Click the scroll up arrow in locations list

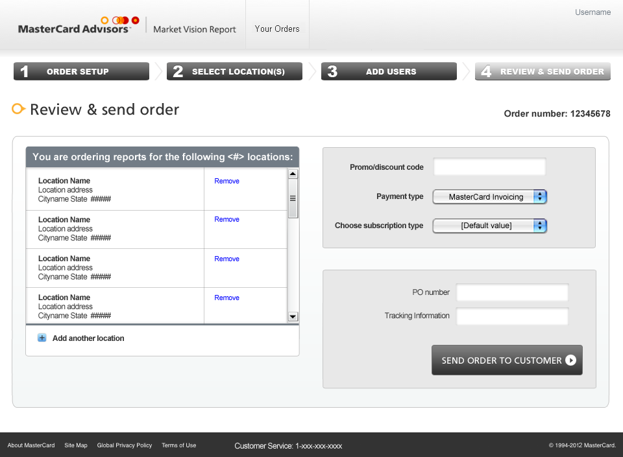click(x=293, y=174)
